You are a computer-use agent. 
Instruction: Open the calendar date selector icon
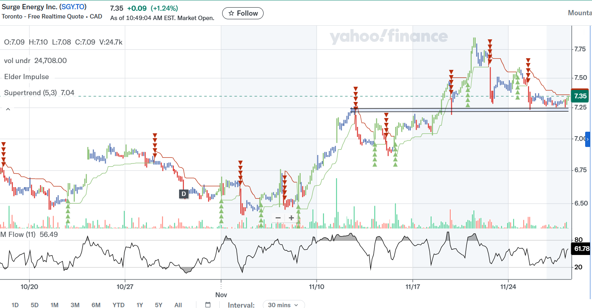pos(208,305)
